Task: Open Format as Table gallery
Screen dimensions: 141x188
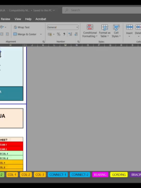Action: pos(105,31)
